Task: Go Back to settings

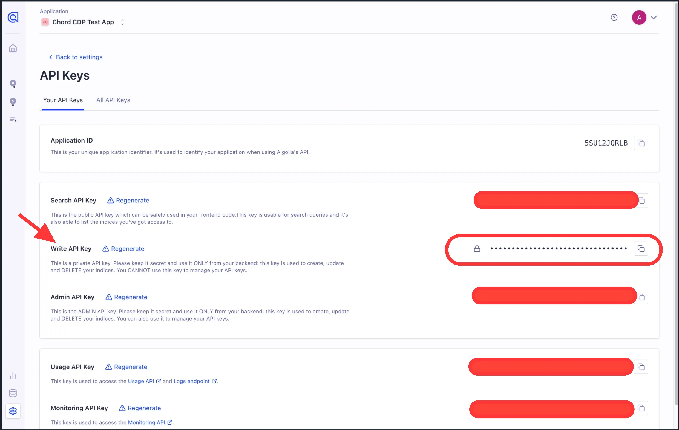Action: click(x=76, y=57)
